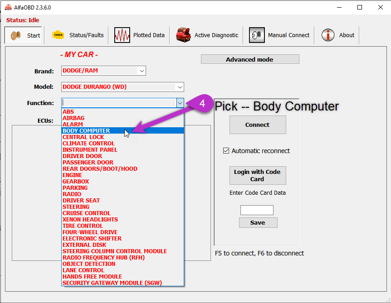Select ABS from Function list
Screen dimensions: 391x303
[122, 112]
